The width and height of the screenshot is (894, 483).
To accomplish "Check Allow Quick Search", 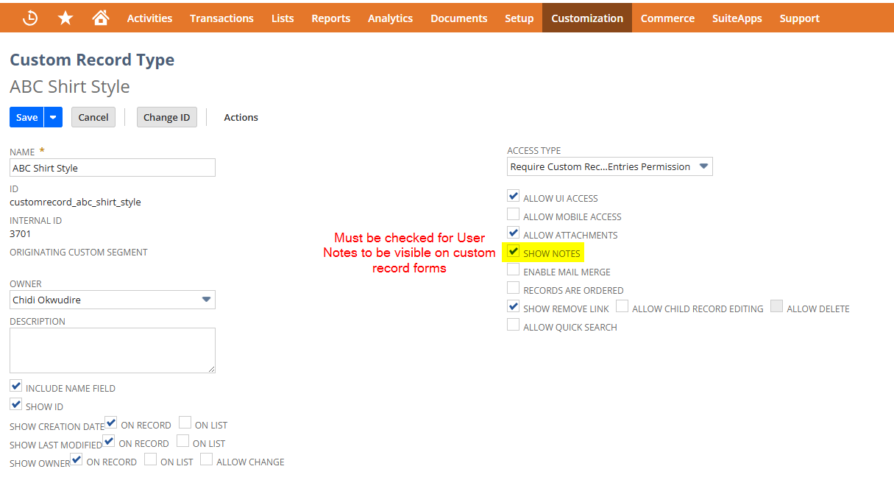I will coord(513,324).
